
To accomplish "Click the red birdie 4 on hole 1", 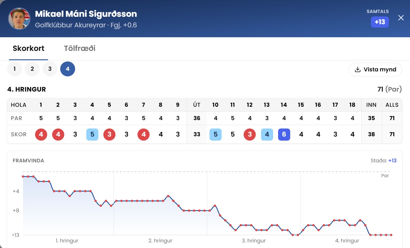I will coord(41,134).
